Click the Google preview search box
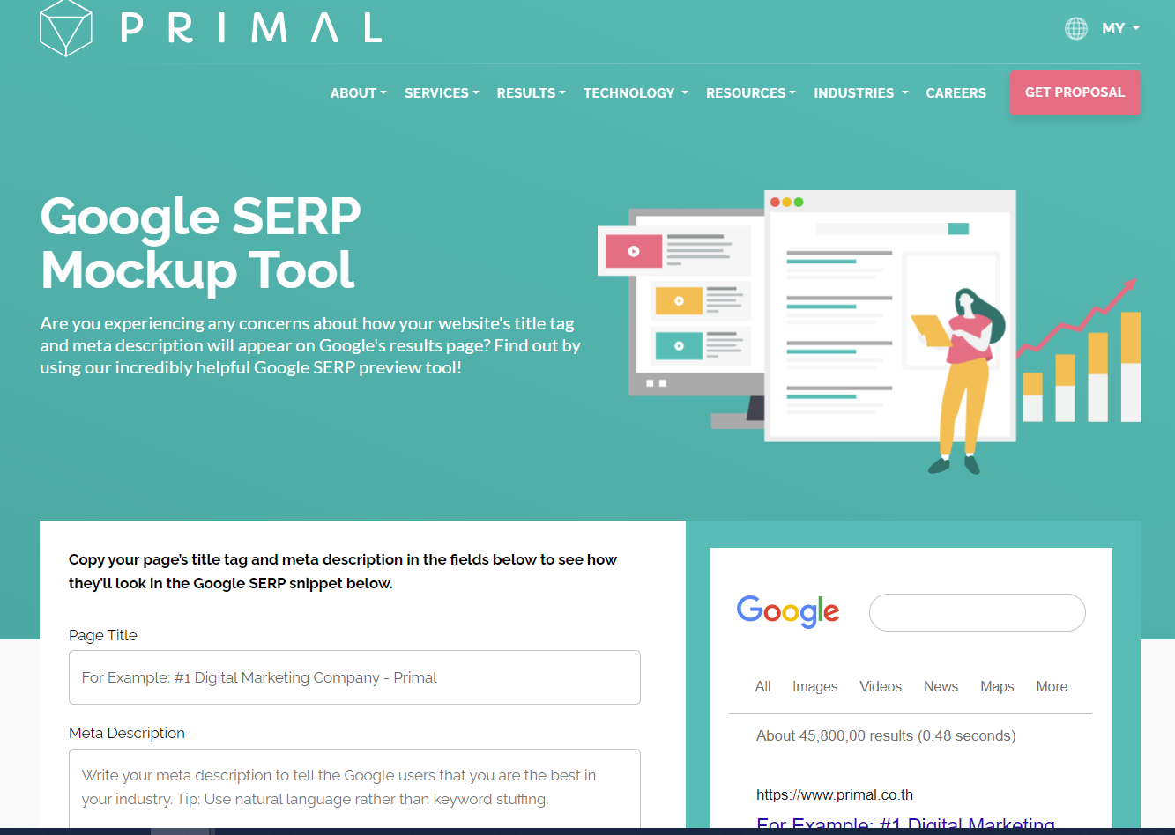 click(x=978, y=612)
